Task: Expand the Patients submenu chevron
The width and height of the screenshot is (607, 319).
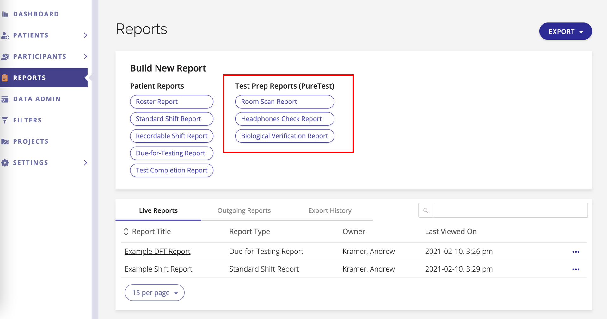Action: (x=86, y=35)
